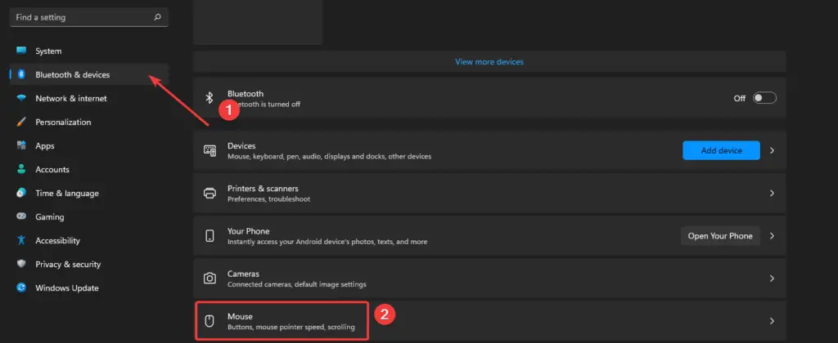Open the Accounts category
This screenshot has height=343, width=838.
click(x=89, y=169)
